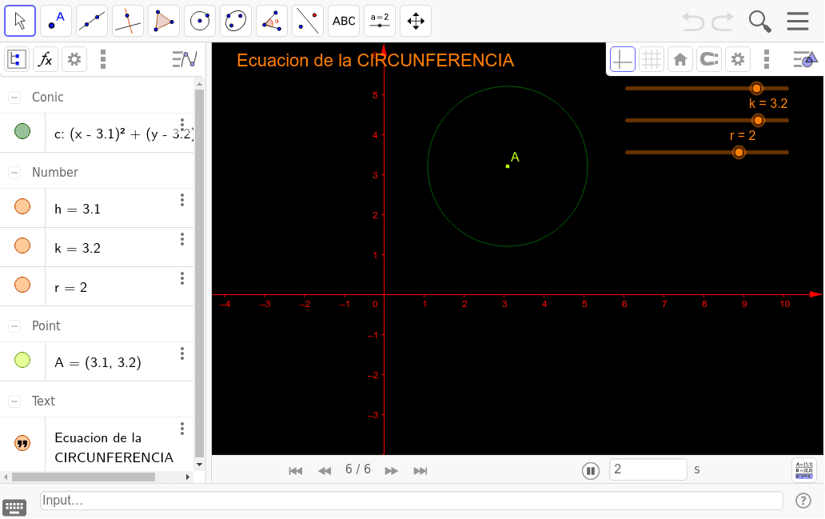Toggle visibility of r = 2
The width and height of the screenshot is (825, 519).
[22, 285]
